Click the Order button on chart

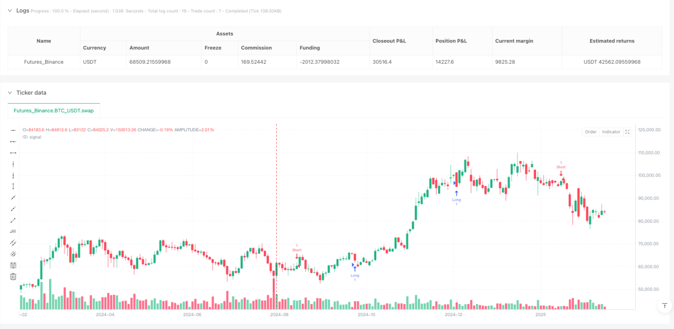tap(591, 132)
